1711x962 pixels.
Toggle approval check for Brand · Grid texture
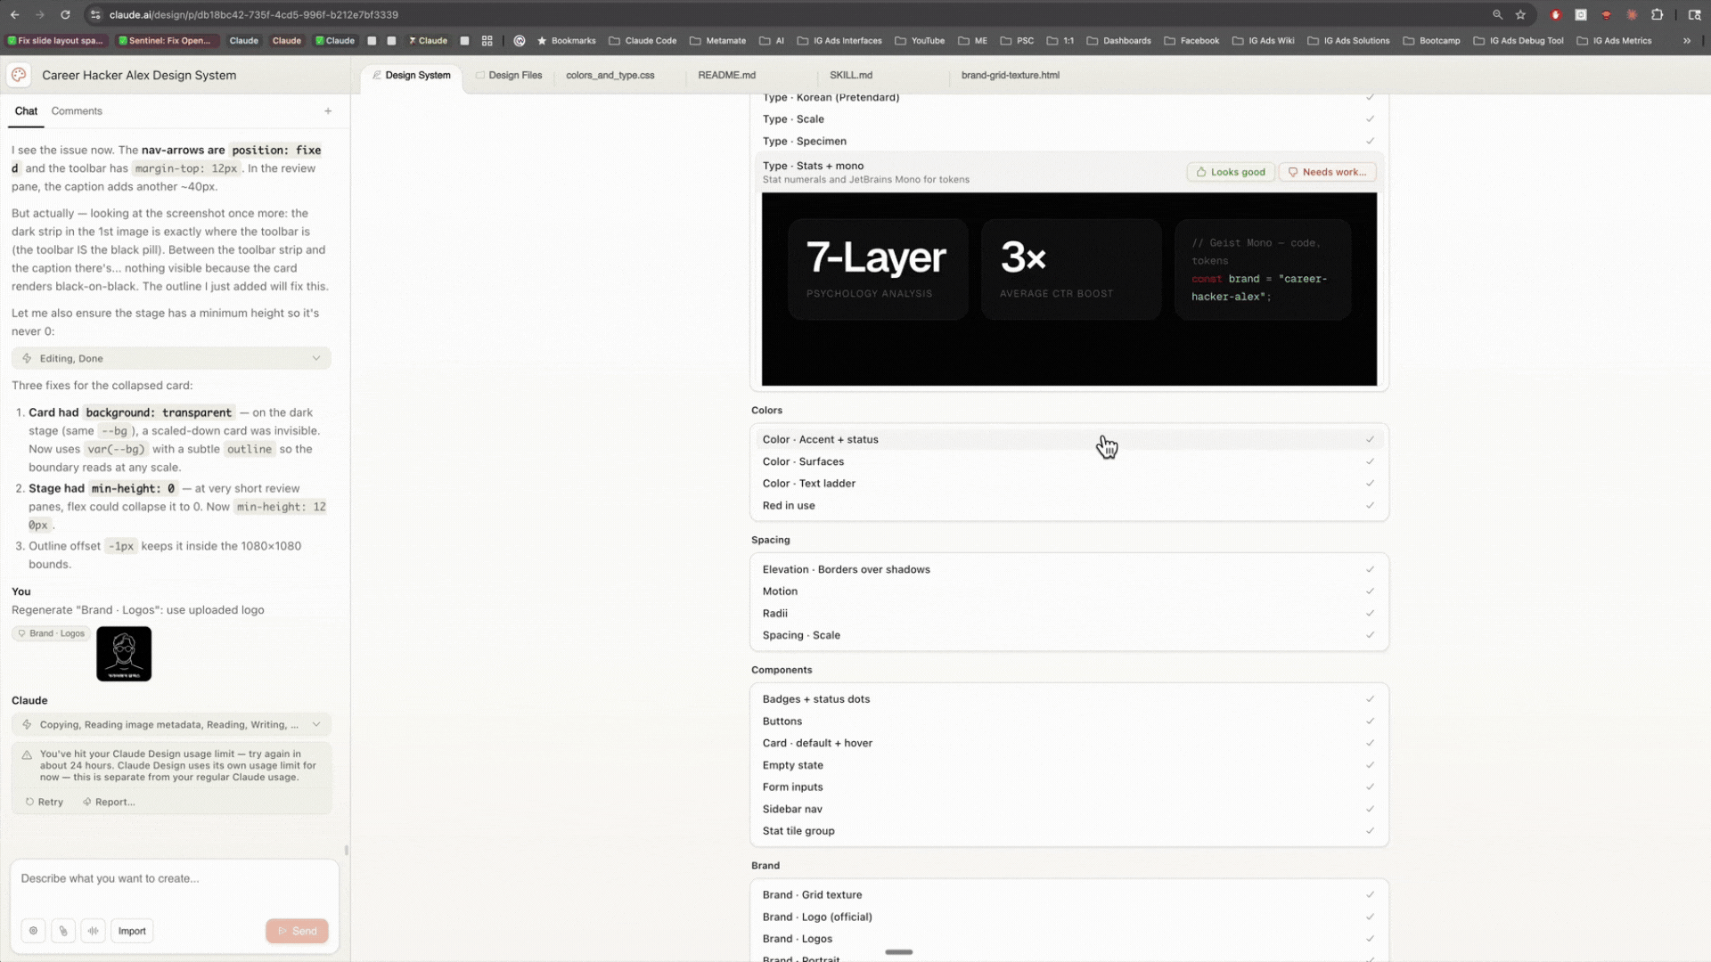(1370, 894)
